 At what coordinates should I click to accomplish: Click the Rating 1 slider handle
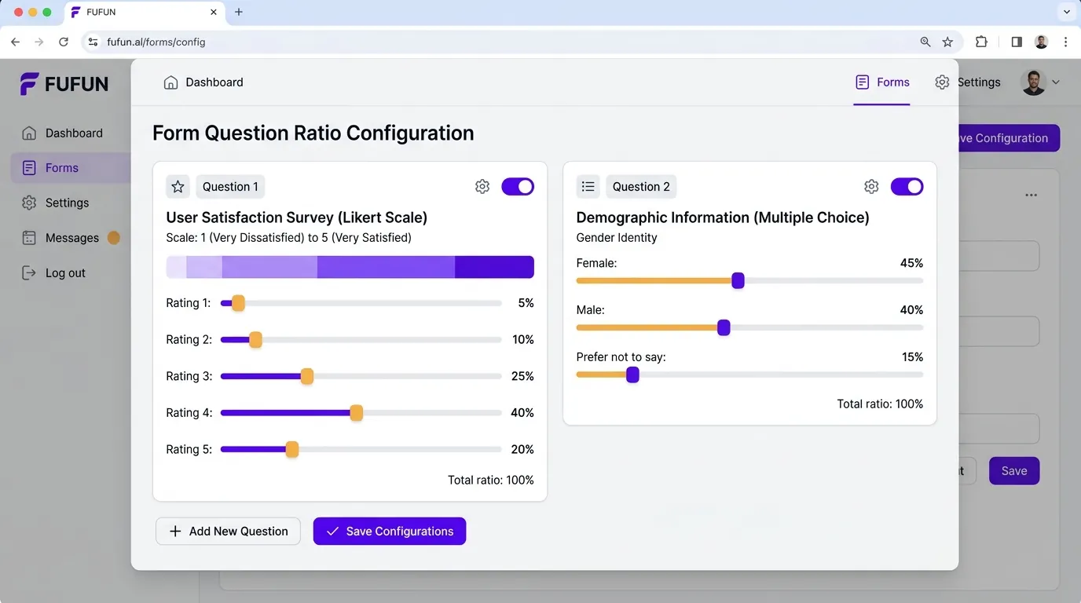[238, 303]
